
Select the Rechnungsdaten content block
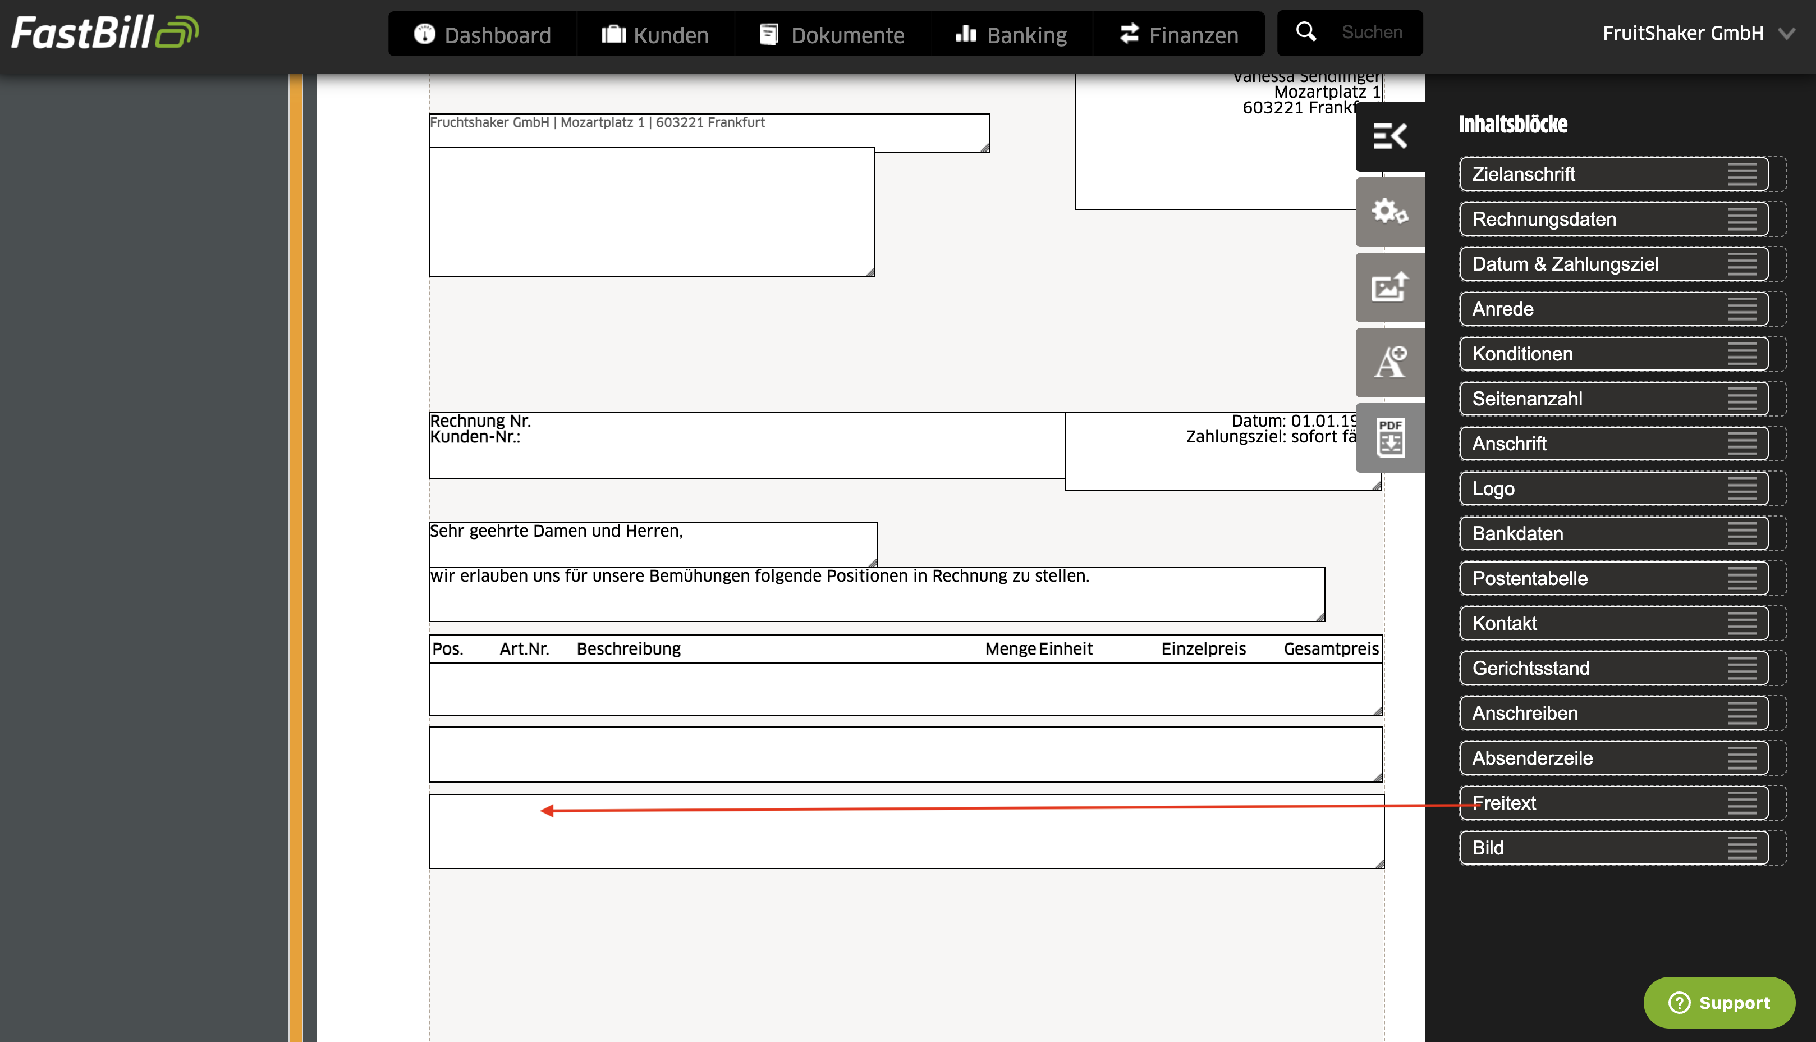[x=1613, y=219]
